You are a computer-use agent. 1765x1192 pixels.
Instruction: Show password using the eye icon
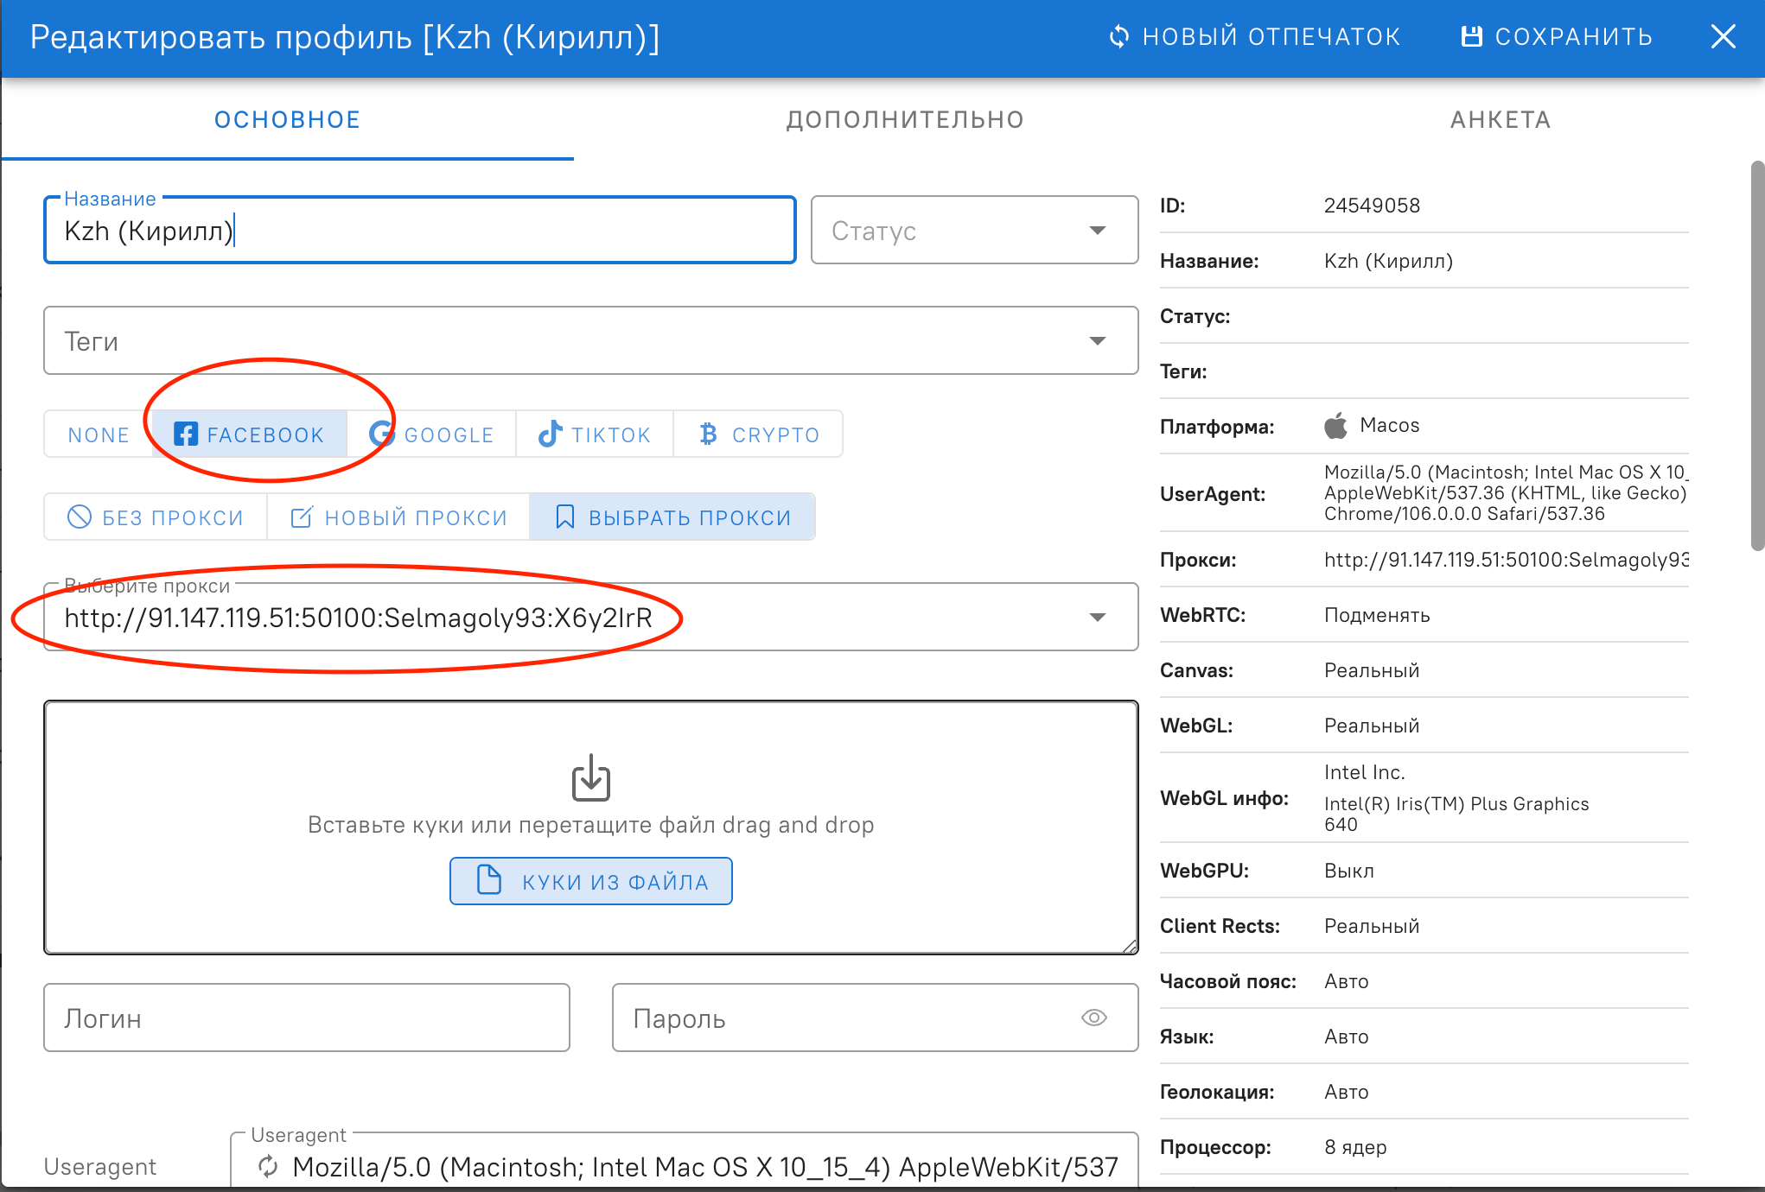[1093, 1018]
